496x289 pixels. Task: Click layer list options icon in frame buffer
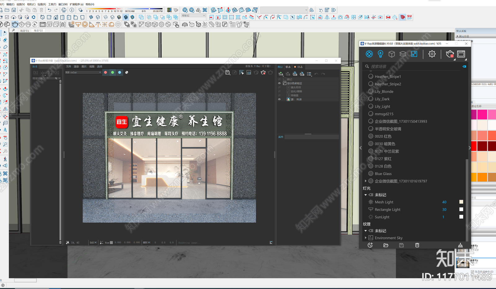[309, 74]
